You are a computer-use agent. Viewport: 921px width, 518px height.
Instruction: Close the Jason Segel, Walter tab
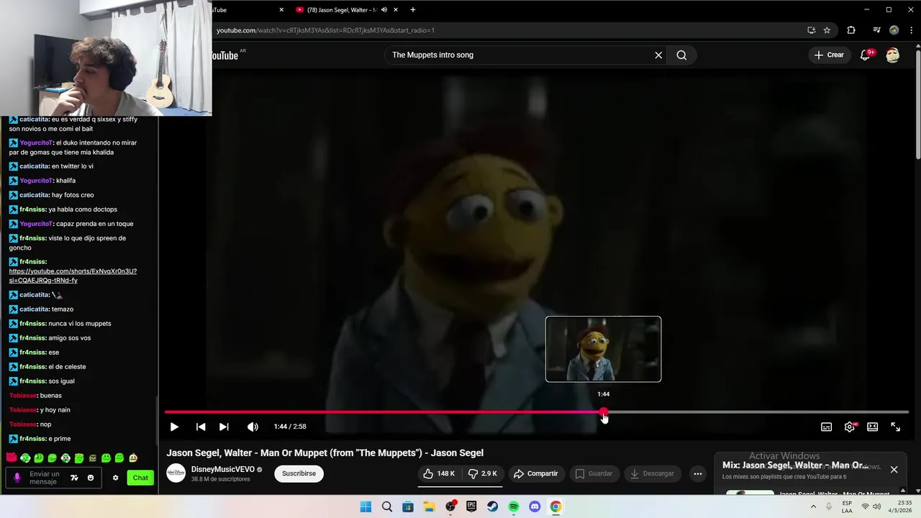pyautogui.click(x=396, y=10)
